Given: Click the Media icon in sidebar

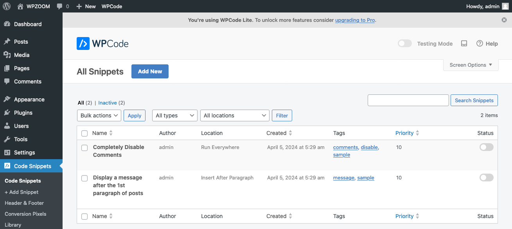Looking at the screenshot, I should point(7,55).
